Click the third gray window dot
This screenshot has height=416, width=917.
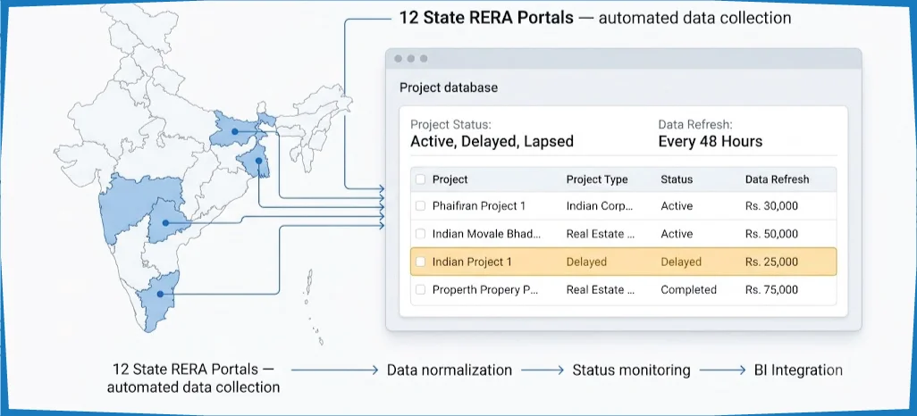pos(424,58)
